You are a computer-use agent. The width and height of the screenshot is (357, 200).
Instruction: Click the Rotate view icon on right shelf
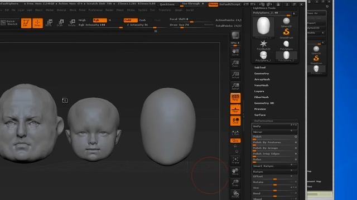click(235, 194)
